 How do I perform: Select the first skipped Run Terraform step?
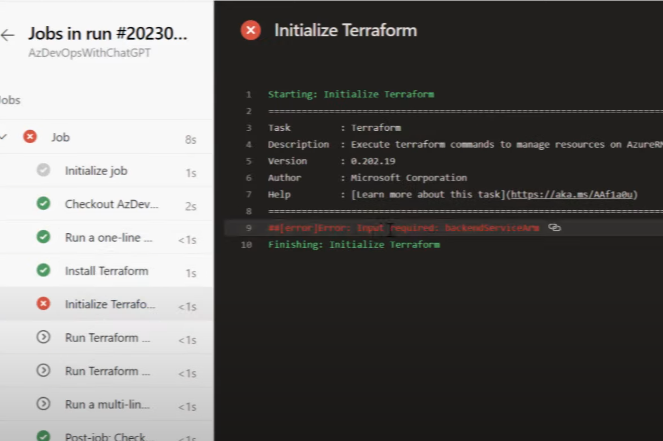coord(107,338)
